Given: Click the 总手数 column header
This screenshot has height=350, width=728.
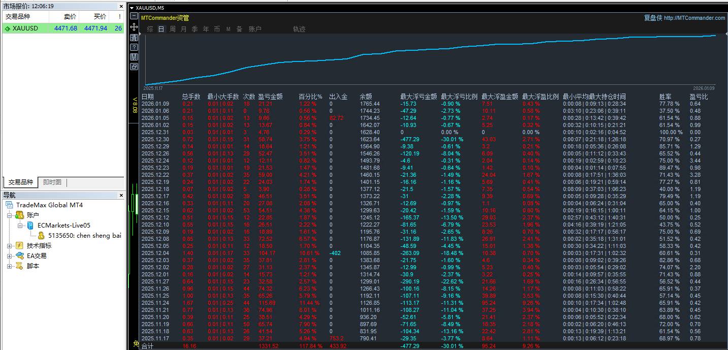Looking at the screenshot, I should [191, 97].
